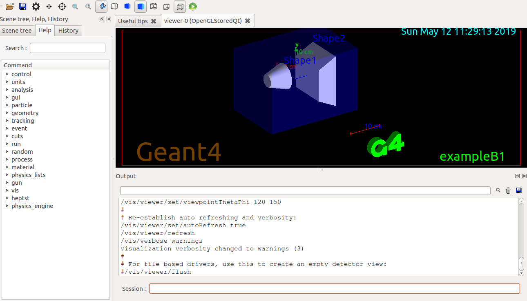Start the run with the green play button

click(192, 7)
